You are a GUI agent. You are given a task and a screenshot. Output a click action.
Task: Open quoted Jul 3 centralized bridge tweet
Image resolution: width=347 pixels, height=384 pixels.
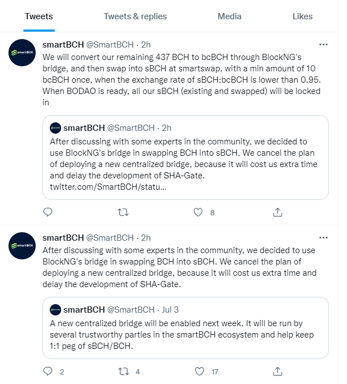pos(186,328)
